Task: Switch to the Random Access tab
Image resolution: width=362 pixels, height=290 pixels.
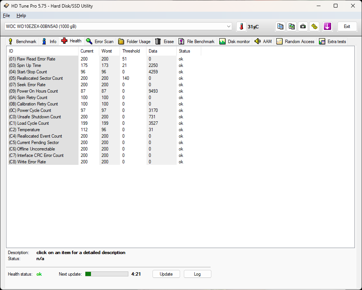Action: point(296,41)
